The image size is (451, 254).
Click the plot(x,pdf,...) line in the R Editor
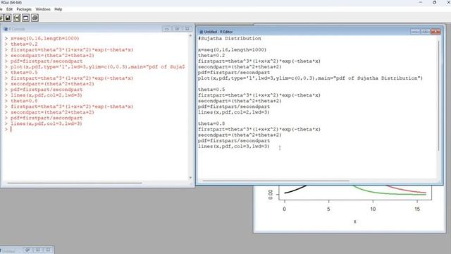(x=310, y=78)
